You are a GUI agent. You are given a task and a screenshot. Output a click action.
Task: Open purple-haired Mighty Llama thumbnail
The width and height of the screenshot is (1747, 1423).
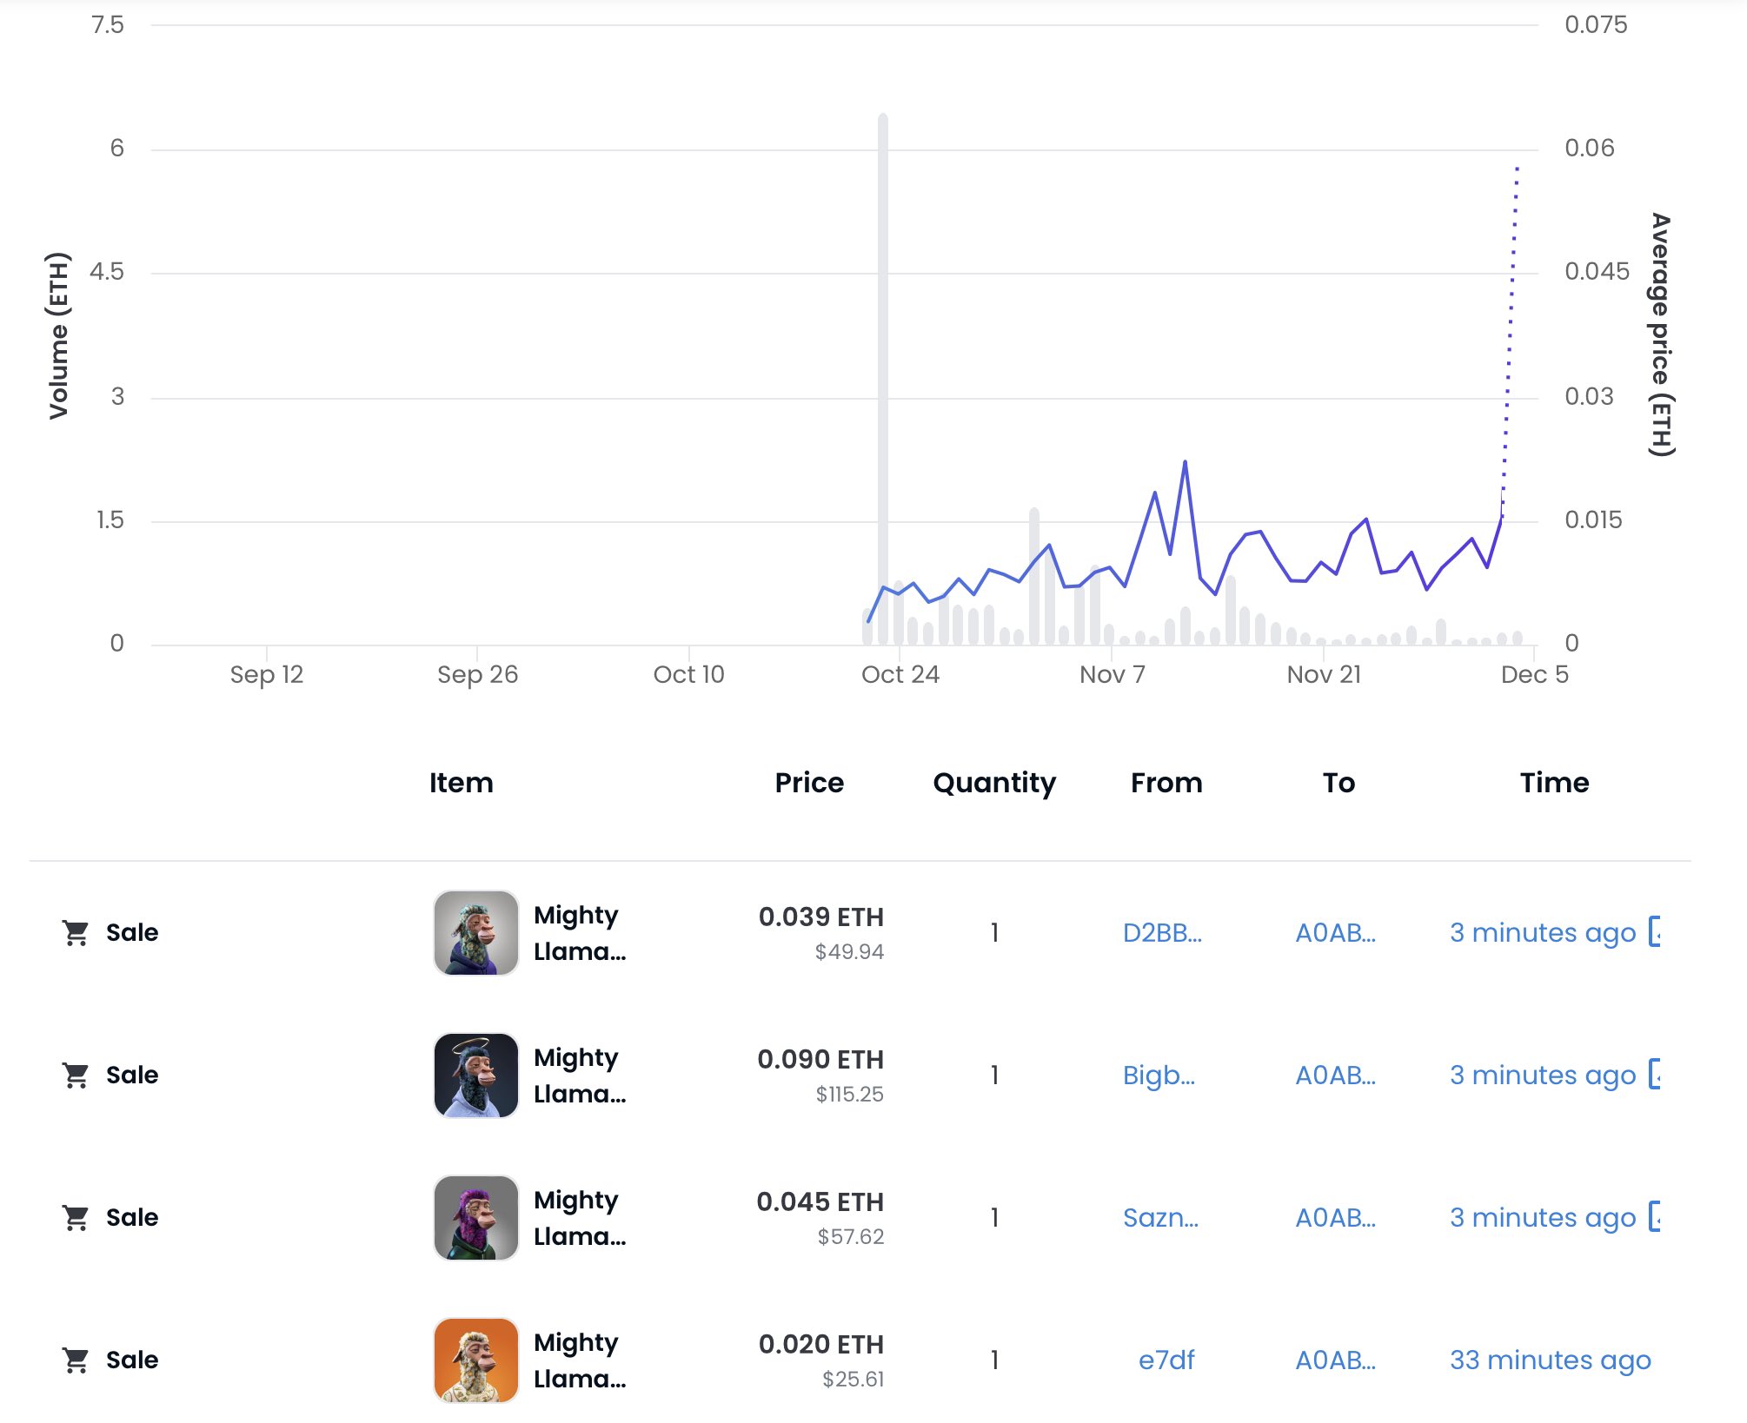pos(475,1218)
